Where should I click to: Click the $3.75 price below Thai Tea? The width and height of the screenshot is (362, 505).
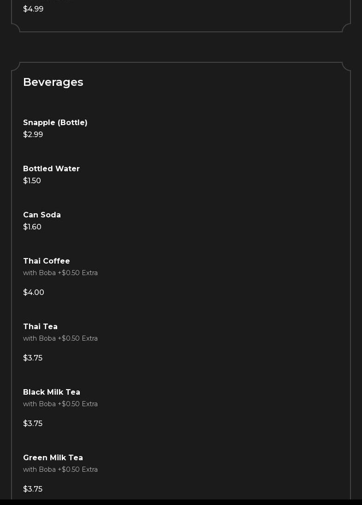click(x=33, y=358)
